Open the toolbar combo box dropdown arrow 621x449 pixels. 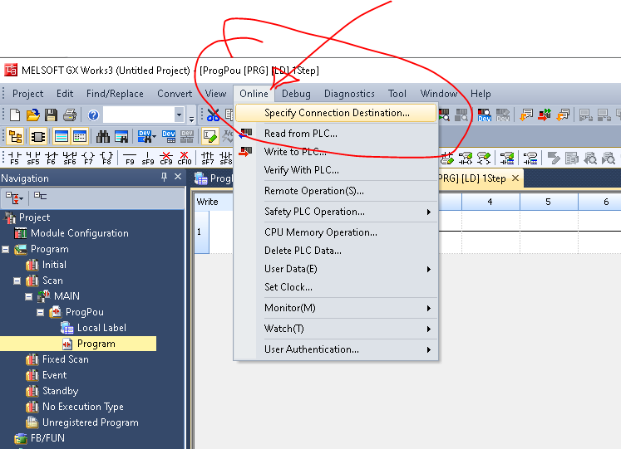[x=179, y=115]
